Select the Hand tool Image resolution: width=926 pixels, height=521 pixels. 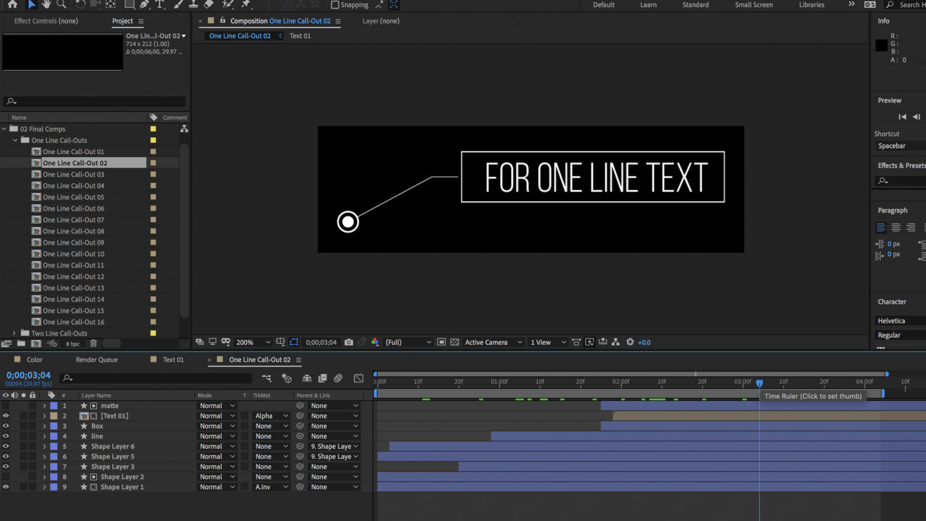(45, 5)
